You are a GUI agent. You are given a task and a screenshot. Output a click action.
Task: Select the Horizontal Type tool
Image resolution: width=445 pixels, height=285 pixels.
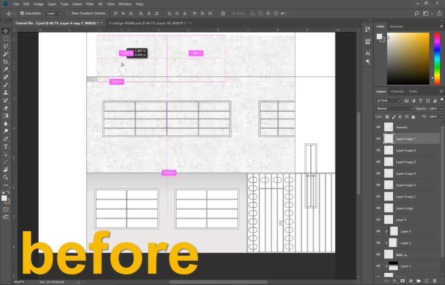click(6, 147)
